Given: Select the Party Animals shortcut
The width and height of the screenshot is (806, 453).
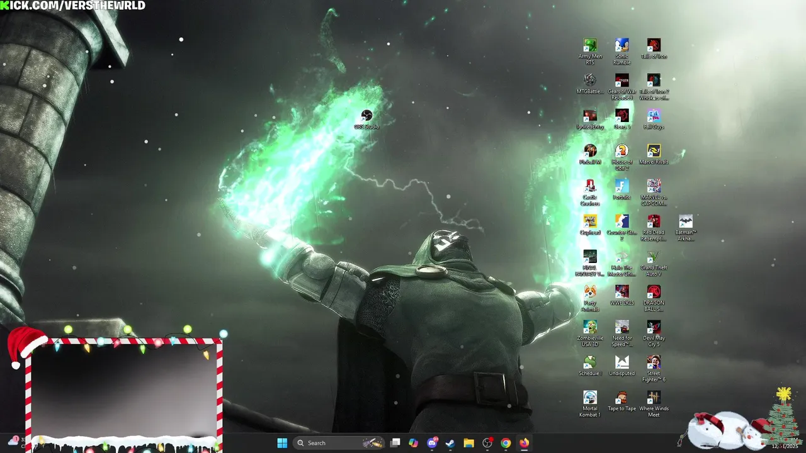Looking at the screenshot, I should [x=590, y=298].
